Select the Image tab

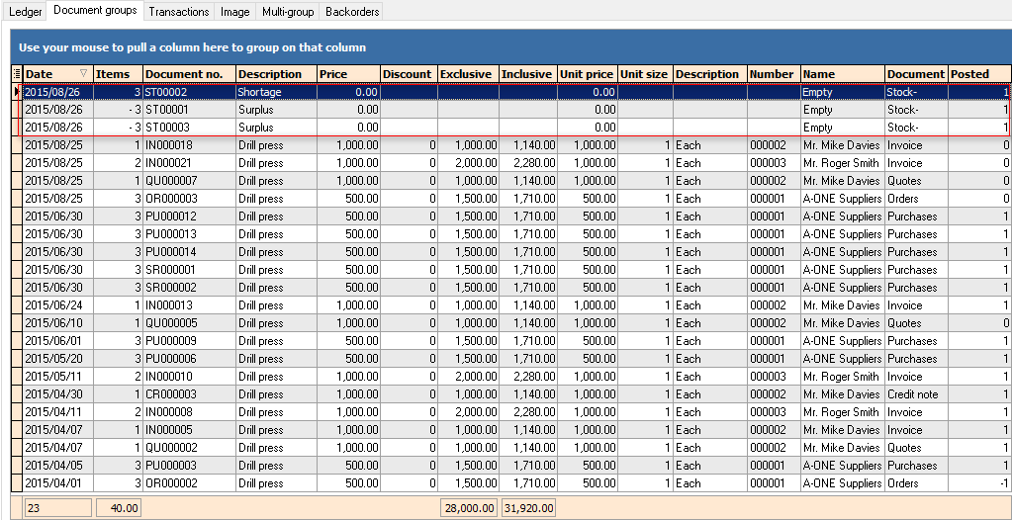234,12
